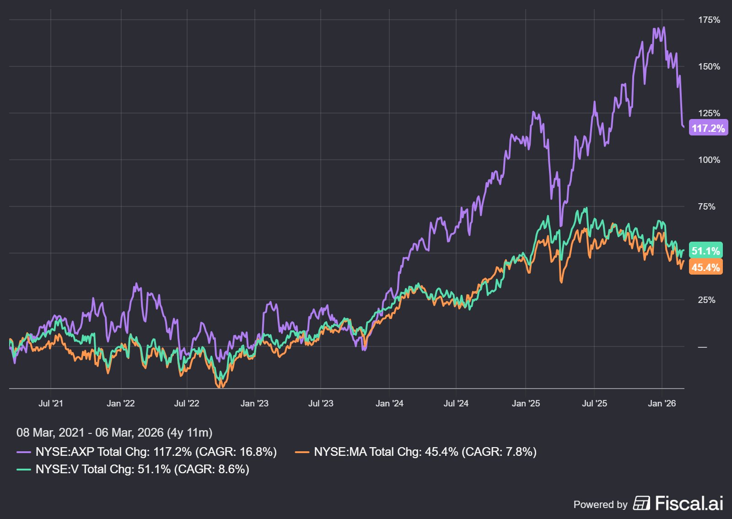
Task: Click the 25% y-axis label
Action: (706, 300)
